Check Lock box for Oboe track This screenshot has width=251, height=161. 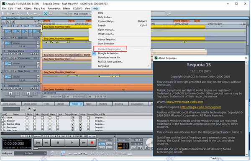58,118
